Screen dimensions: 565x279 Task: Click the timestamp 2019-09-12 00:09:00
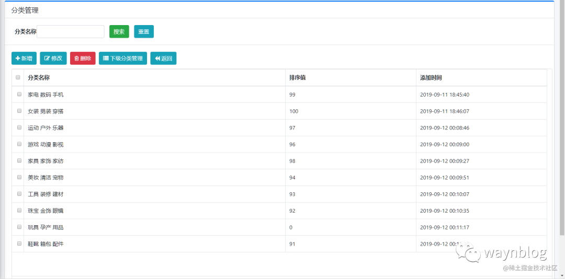coord(445,144)
